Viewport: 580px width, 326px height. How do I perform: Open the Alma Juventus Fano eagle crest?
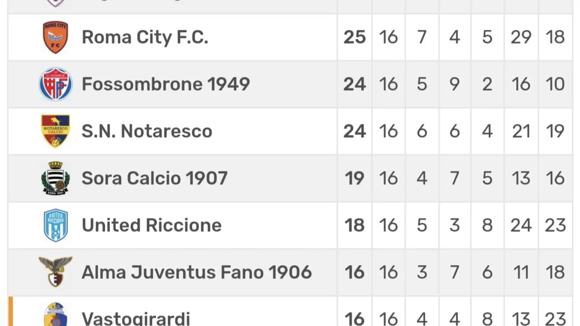point(56,272)
